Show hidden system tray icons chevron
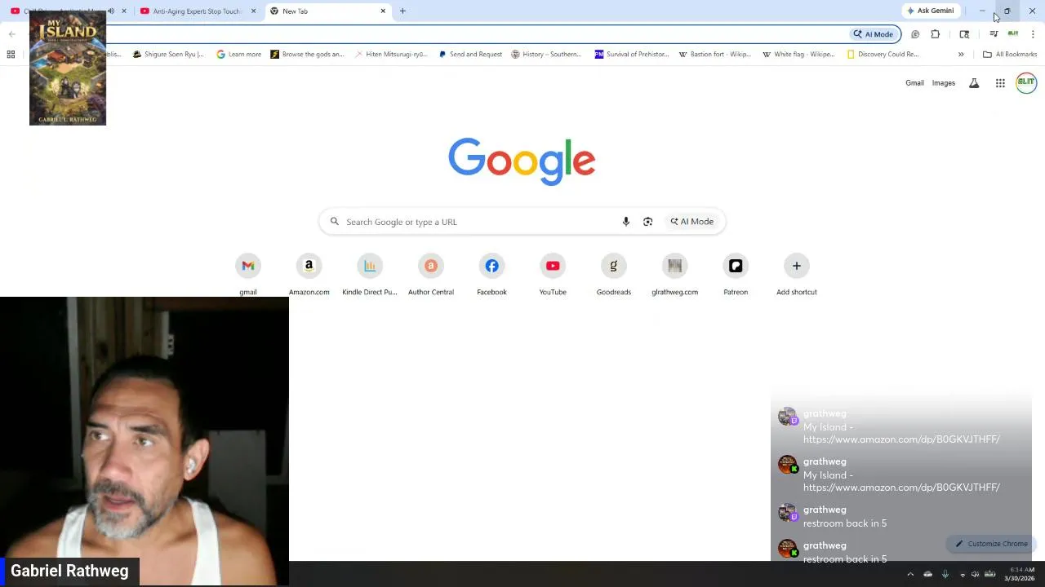Screen dimensions: 1045x587 tap(910, 574)
